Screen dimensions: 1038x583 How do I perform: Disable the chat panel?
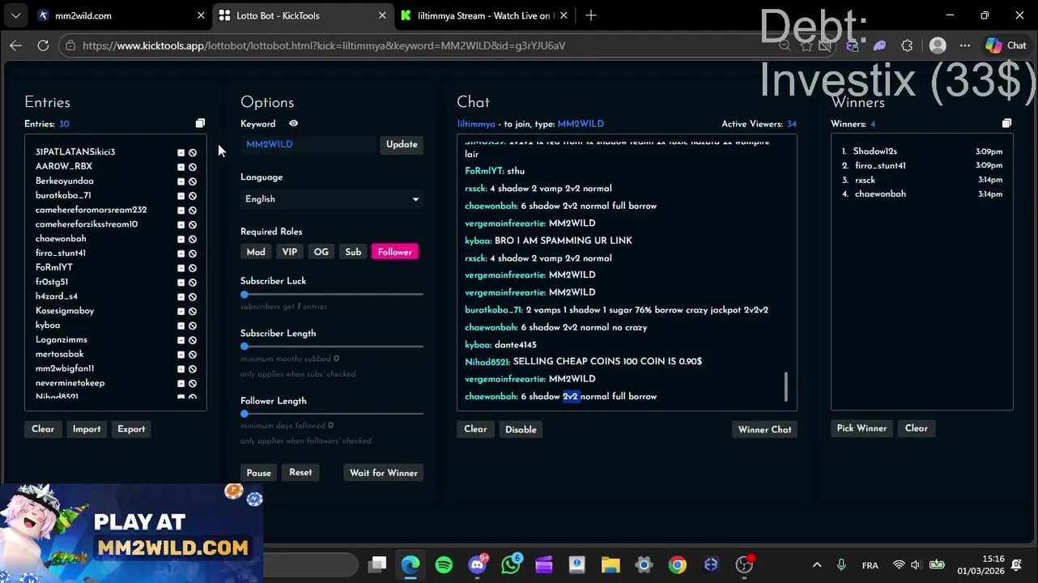click(521, 429)
